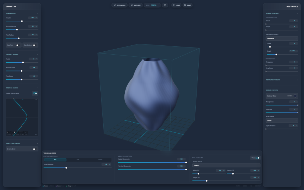Select the Custom fixture tab
Screen dimensions: 304x190
coord(100,160)
